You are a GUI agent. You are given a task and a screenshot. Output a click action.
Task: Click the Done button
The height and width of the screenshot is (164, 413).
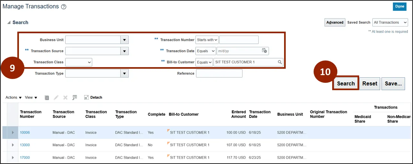tap(400, 6)
